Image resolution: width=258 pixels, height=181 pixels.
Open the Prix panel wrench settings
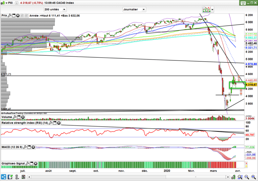pyautogui.click(x=9, y=15)
